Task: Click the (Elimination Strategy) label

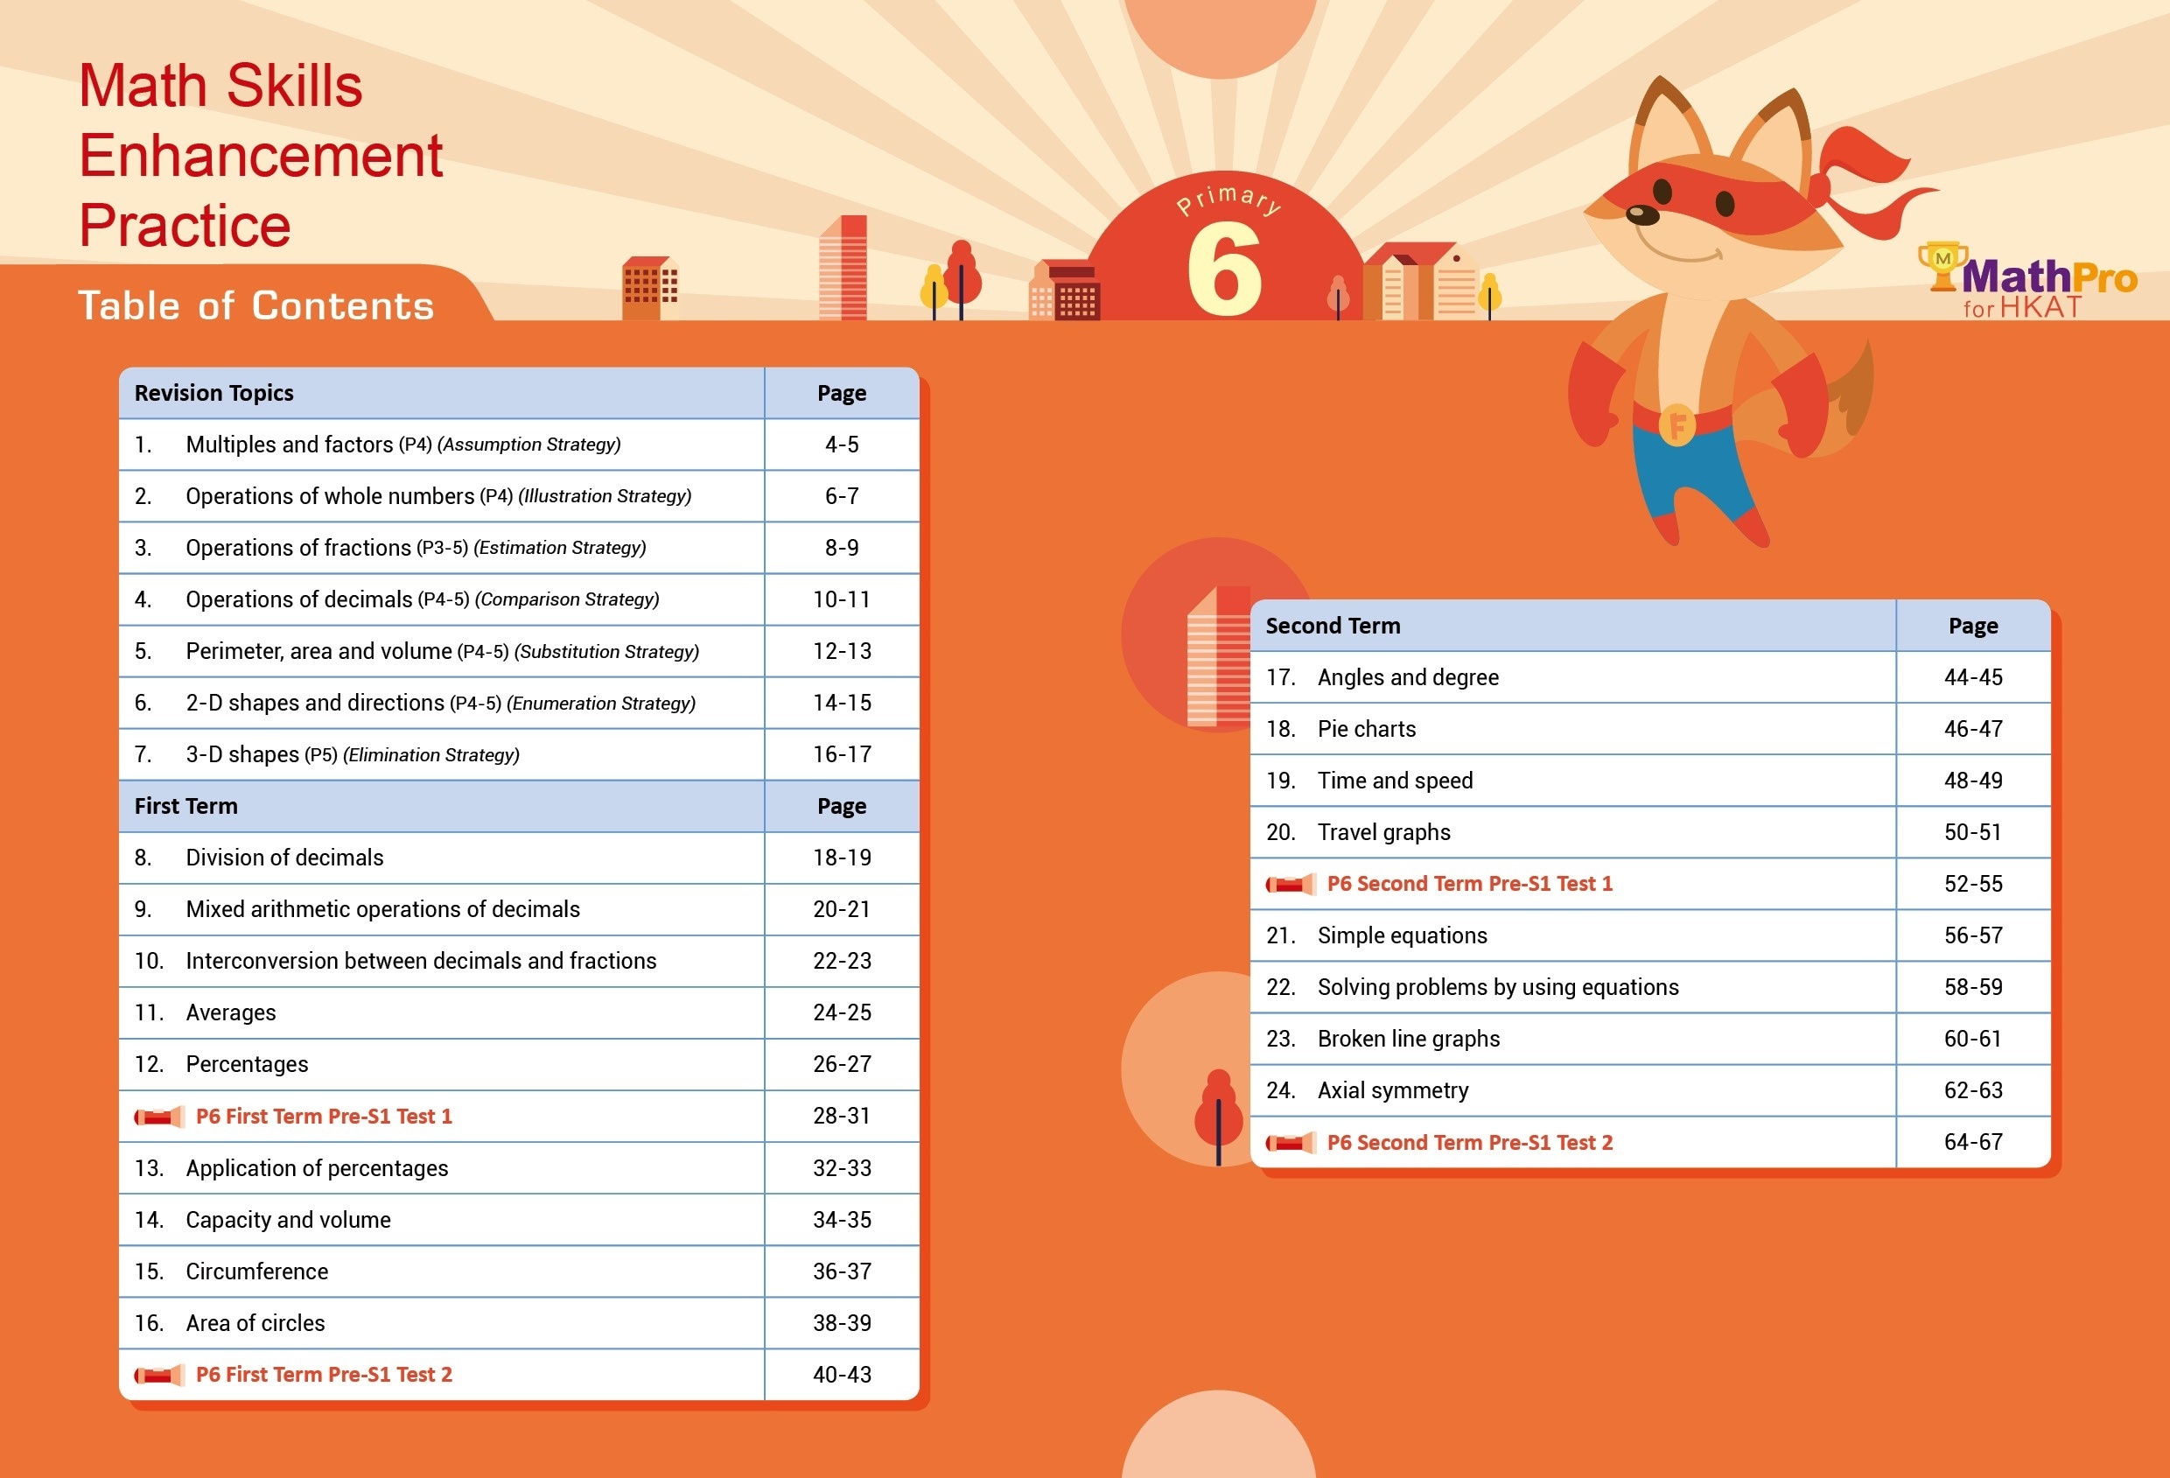Action: pyautogui.click(x=431, y=755)
